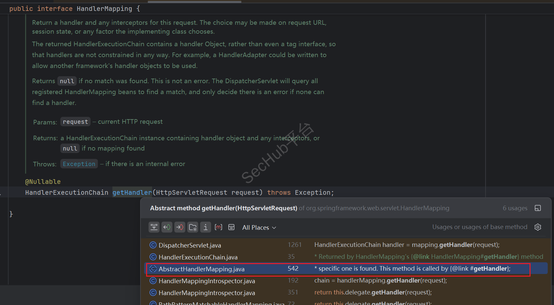Click the class icon beside DispatcherServlet.java
The width and height of the screenshot is (554, 305).
click(153, 245)
